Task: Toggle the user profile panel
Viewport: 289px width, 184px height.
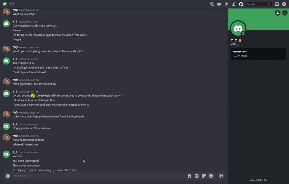Action: [x=241, y=4]
